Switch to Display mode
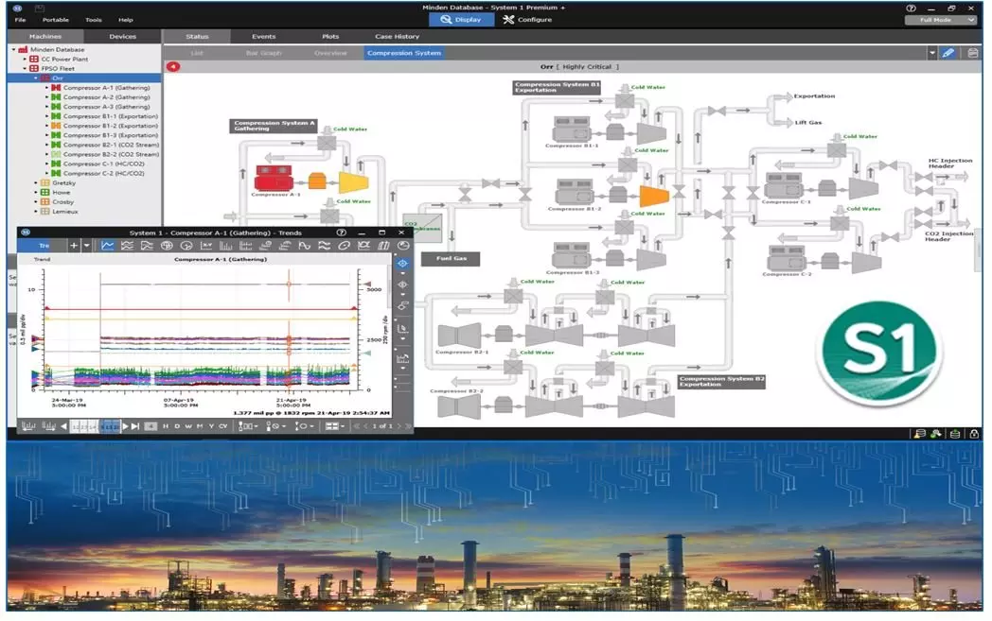992x621 pixels. point(460,20)
